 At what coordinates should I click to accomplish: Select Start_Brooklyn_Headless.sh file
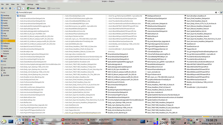[195, 16]
